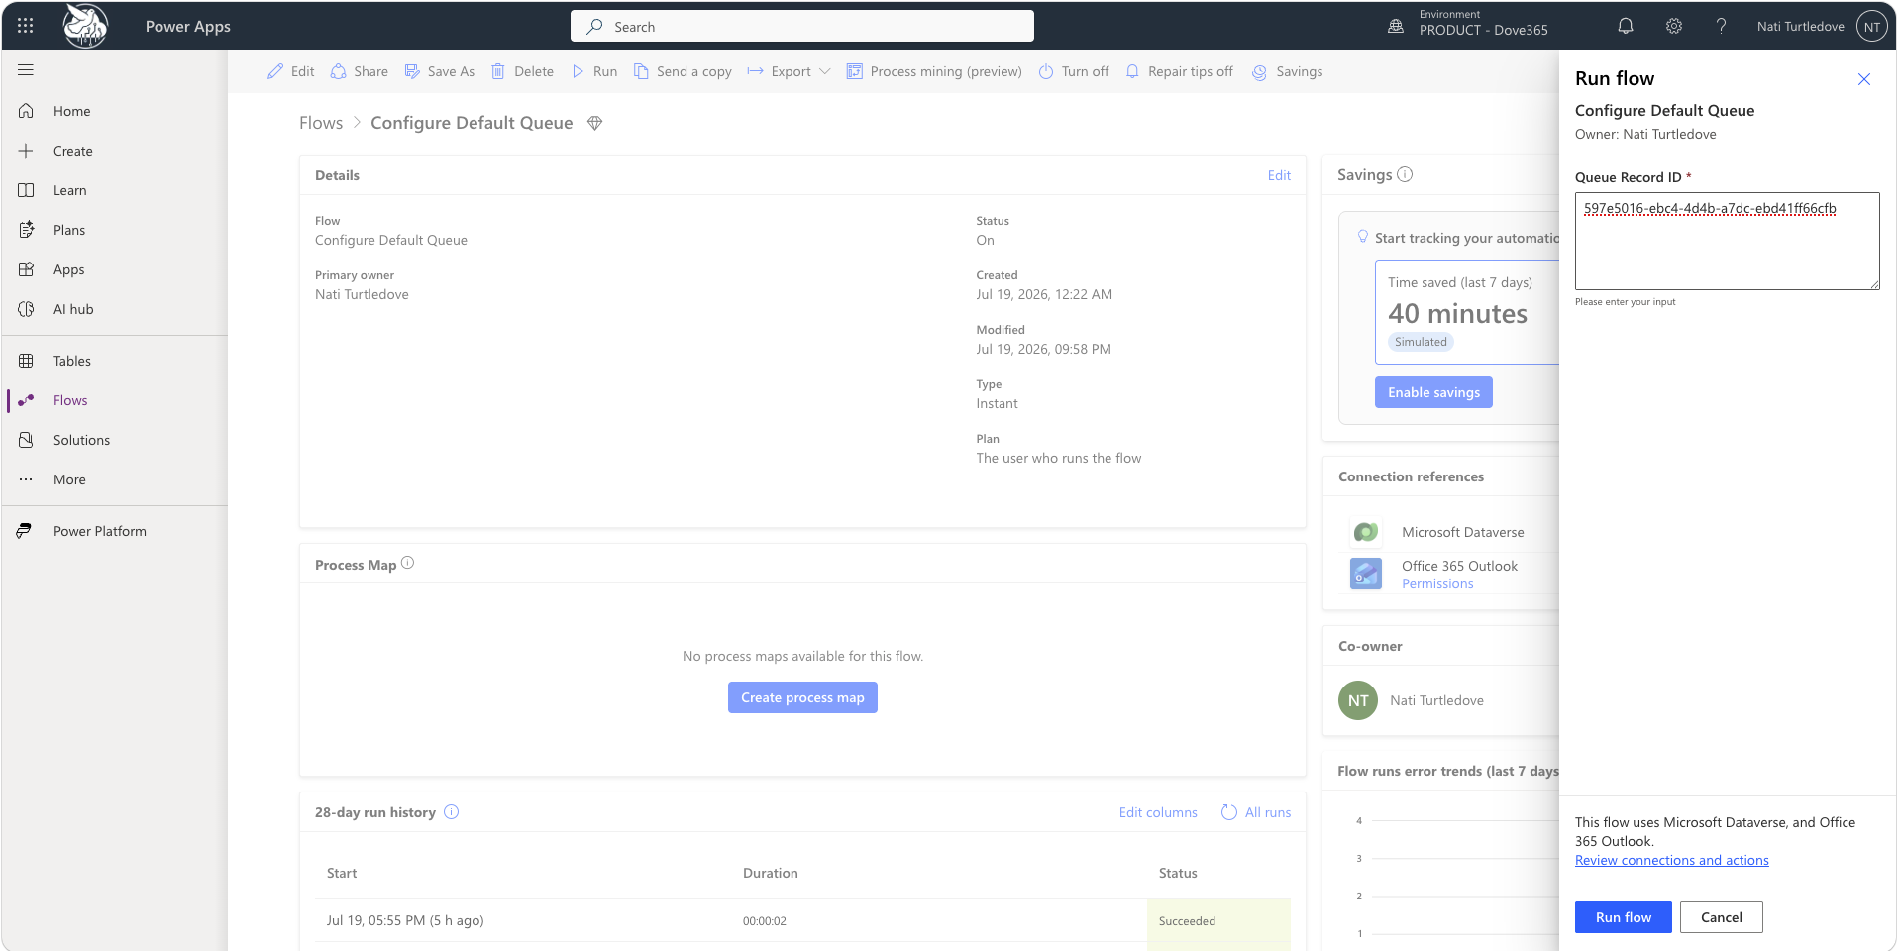Turn off the flow
The width and height of the screenshot is (1900, 951).
[x=1074, y=71]
